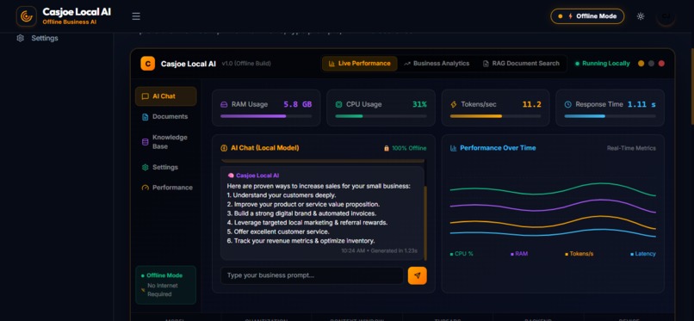The width and height of the screenshot is (694, 321).
Task: Open the RAG Document Search tab
Action: (522, 63)
